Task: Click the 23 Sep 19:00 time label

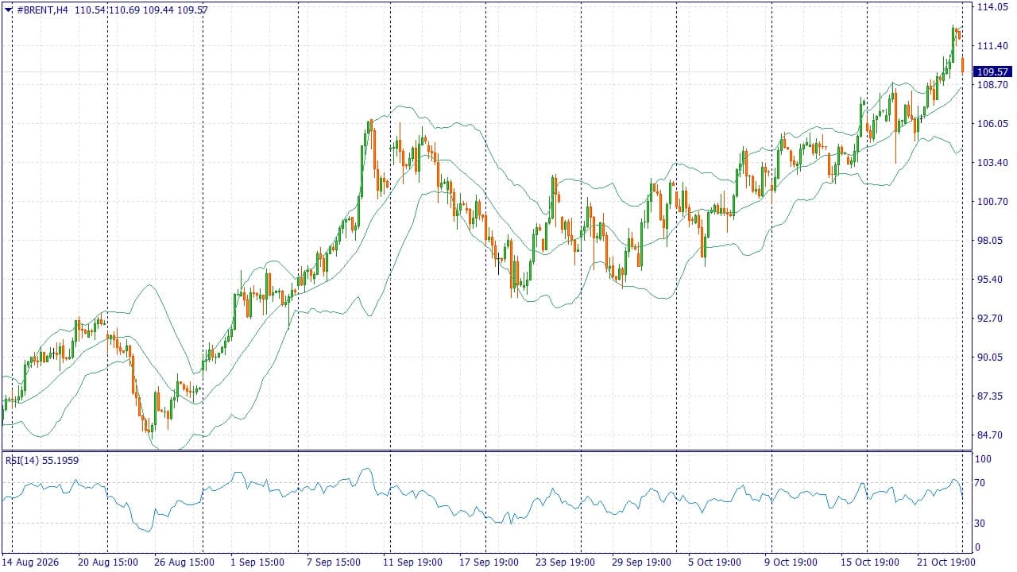Action: point(565,562)
